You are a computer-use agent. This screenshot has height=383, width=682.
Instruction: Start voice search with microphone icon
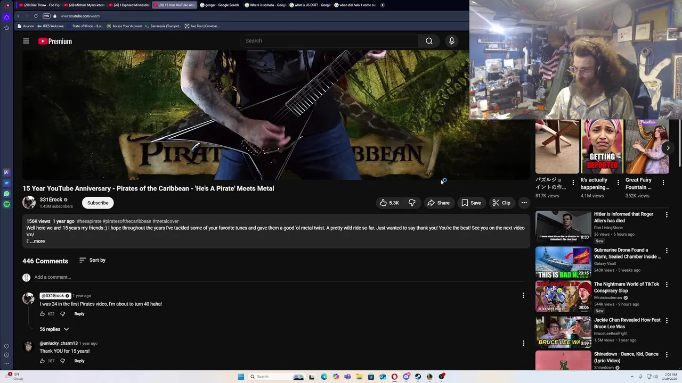pyautogui.click(x=452, y=41)
